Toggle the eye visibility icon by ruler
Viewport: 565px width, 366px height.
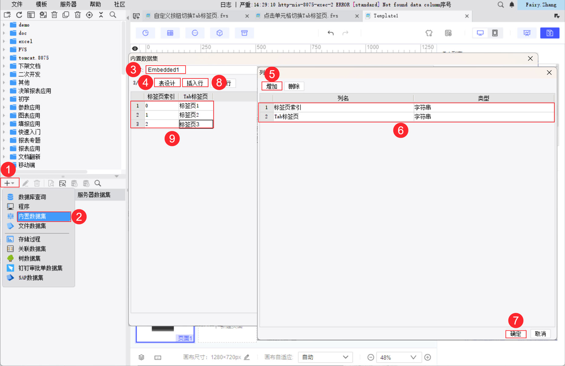pyautogui.click(x=135, y=48)
